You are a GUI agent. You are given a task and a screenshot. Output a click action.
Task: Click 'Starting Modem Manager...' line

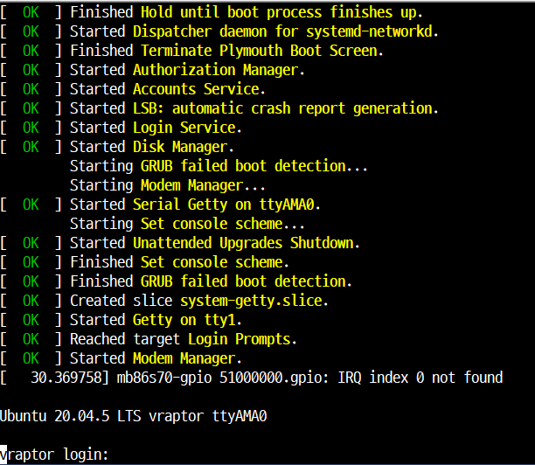click(x=168, y=185)
